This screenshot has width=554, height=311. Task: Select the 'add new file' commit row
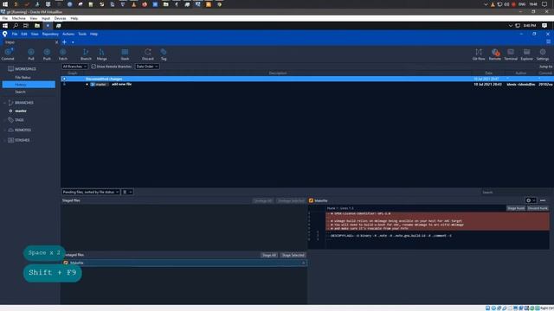pyautogui.click(x=307, y=85)
